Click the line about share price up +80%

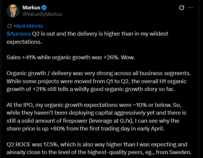86,129
